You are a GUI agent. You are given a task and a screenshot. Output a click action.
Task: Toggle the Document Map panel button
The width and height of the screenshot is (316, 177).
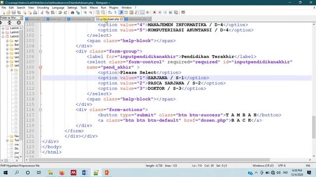pos(131,12)
